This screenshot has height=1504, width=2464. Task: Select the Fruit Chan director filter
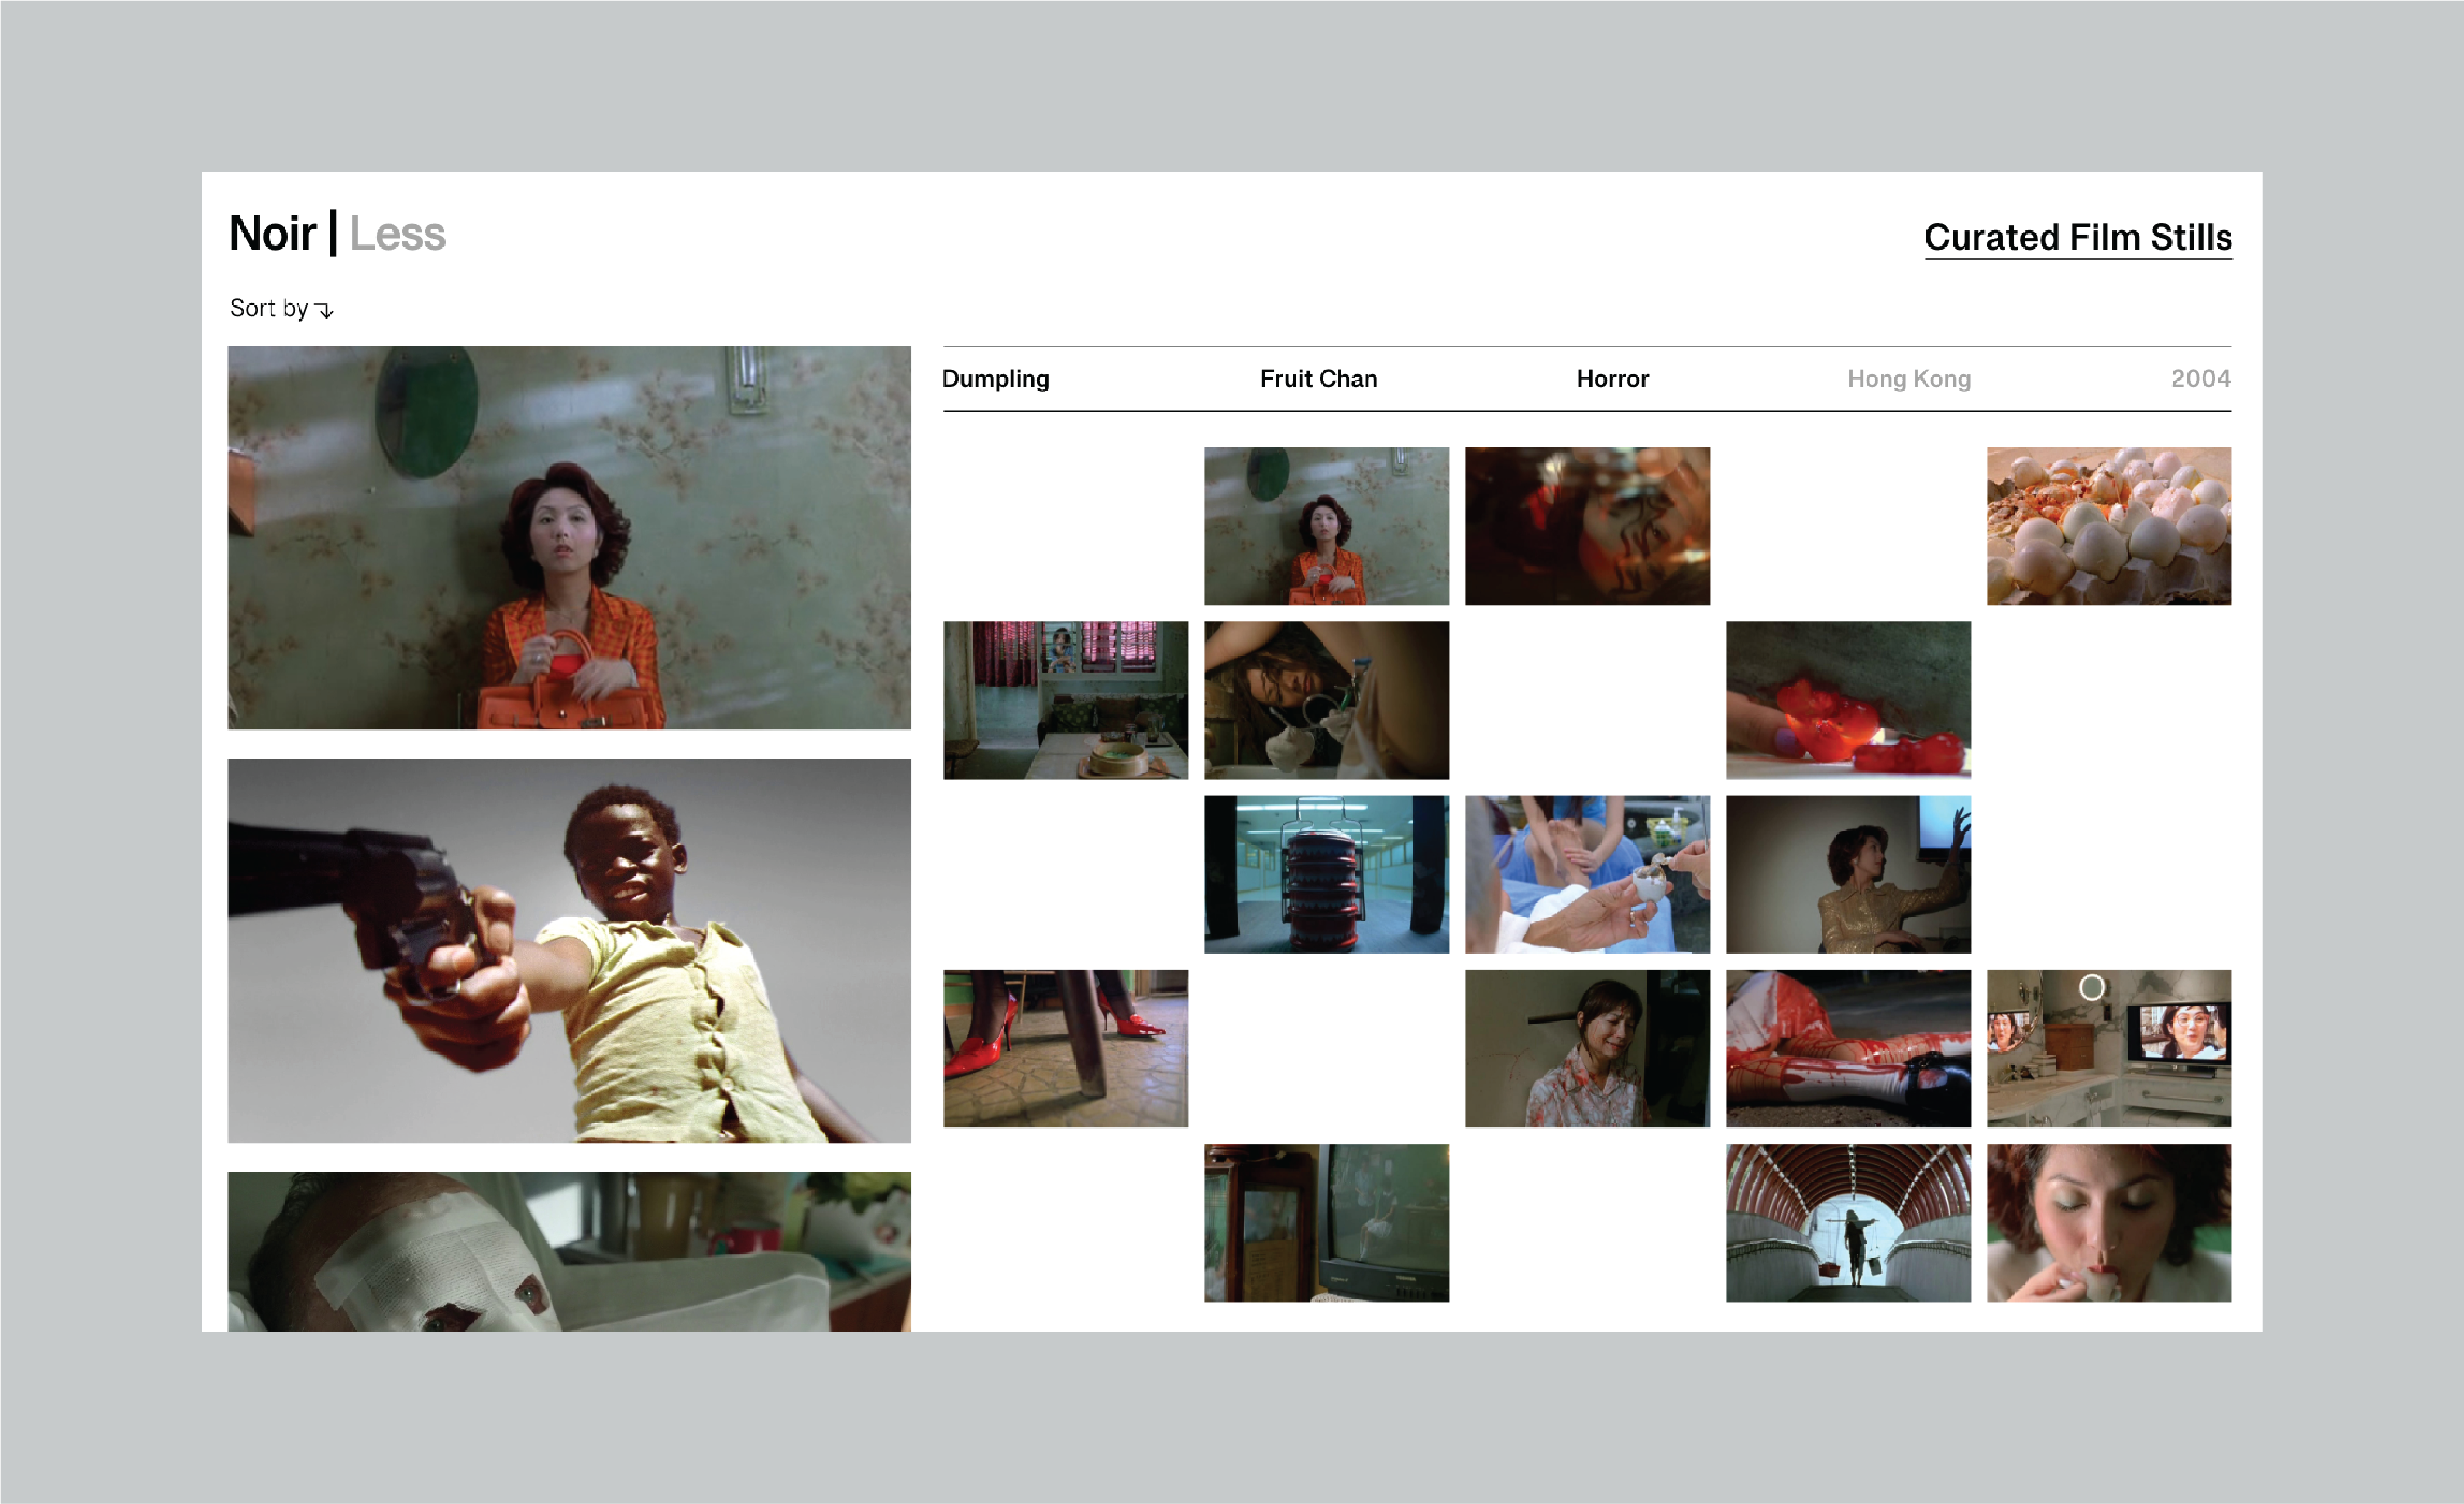(1319, 379)
